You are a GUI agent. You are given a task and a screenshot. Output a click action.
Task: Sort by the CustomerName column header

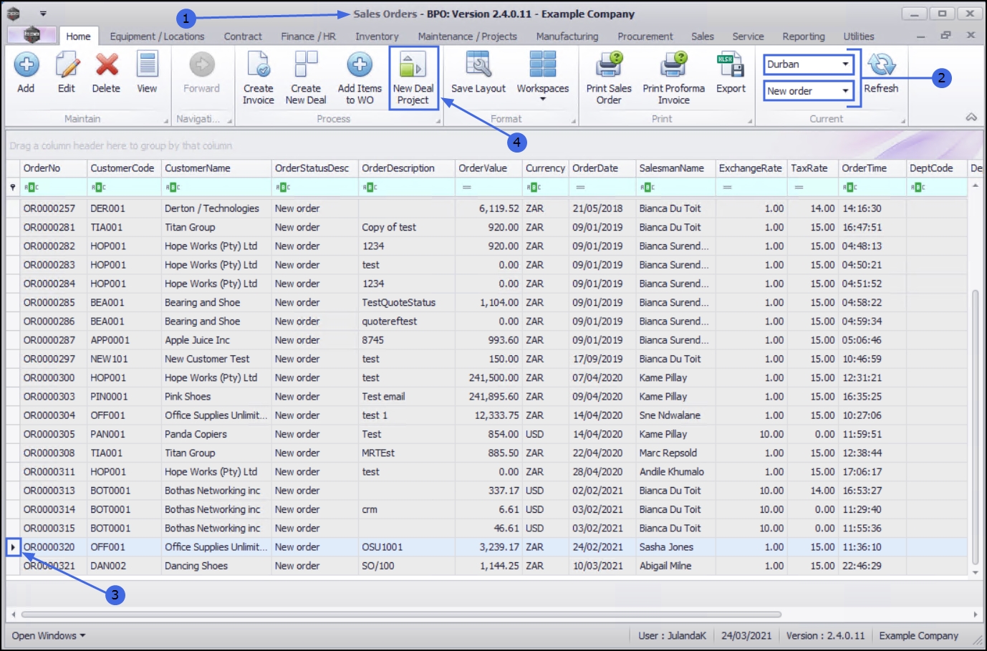(x=216, y=168)
